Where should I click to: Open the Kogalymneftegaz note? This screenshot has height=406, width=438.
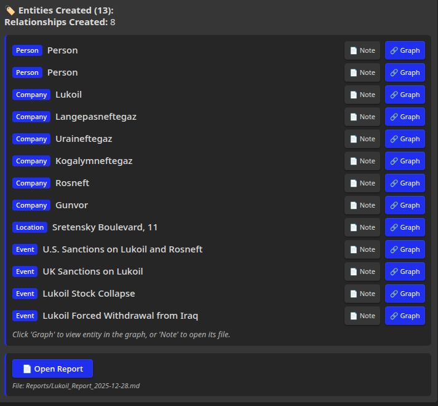pos(362,161)
